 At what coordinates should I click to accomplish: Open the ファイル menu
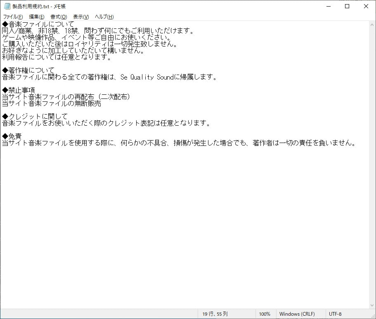tap(13, 17)
